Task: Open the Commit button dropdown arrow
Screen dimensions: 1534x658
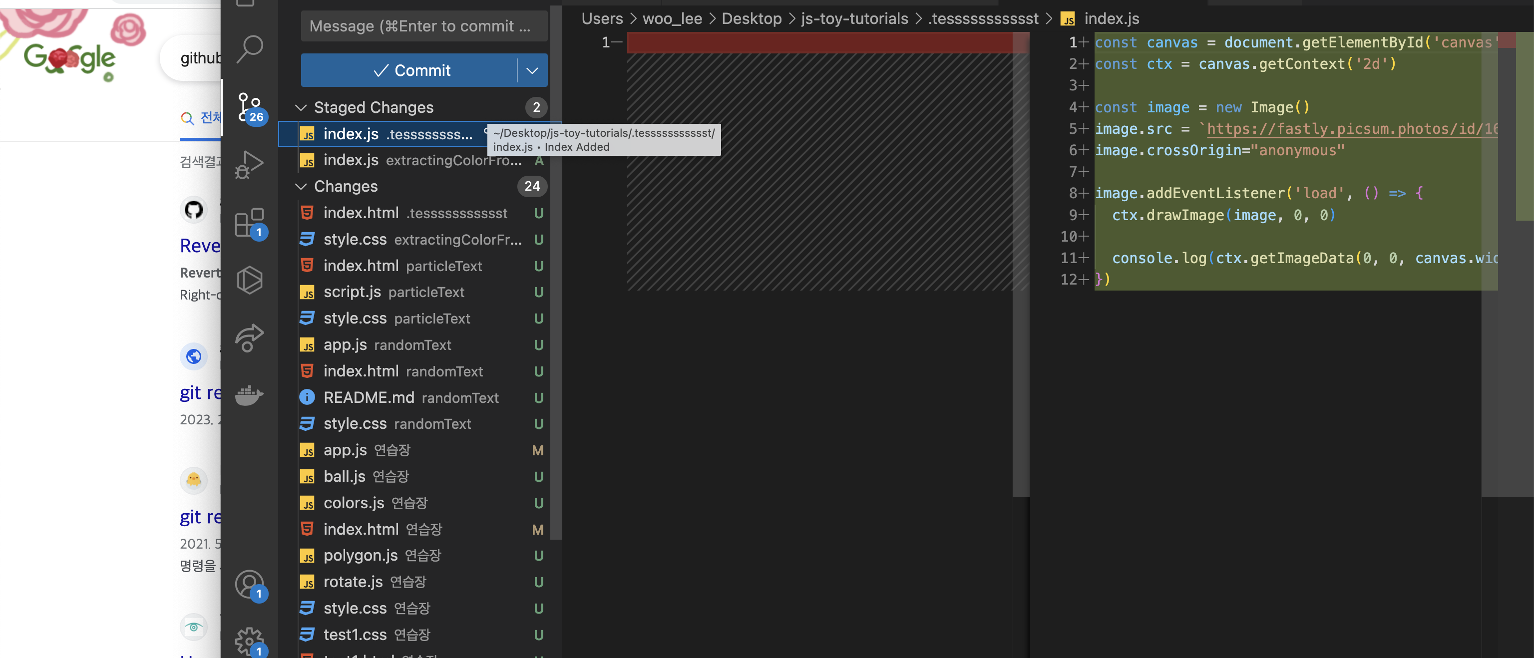Action: [532, 70]
